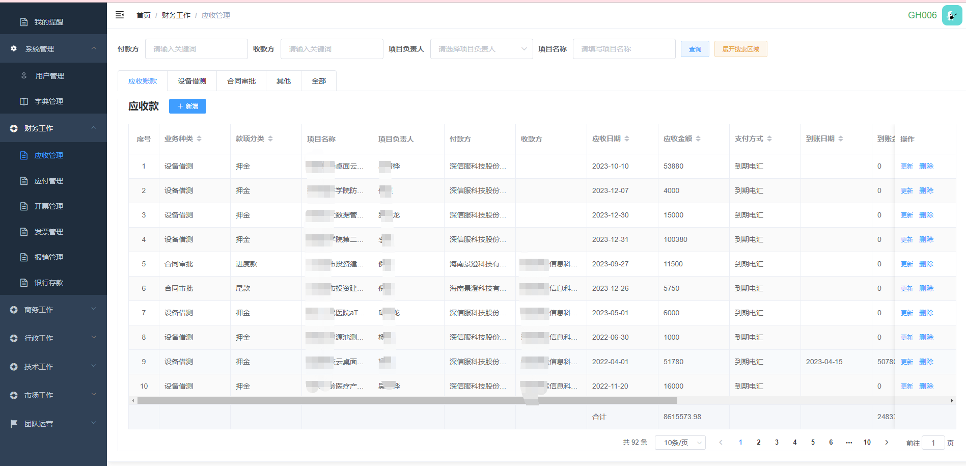Click the 市场工作 circle icon

click(14, 395)
